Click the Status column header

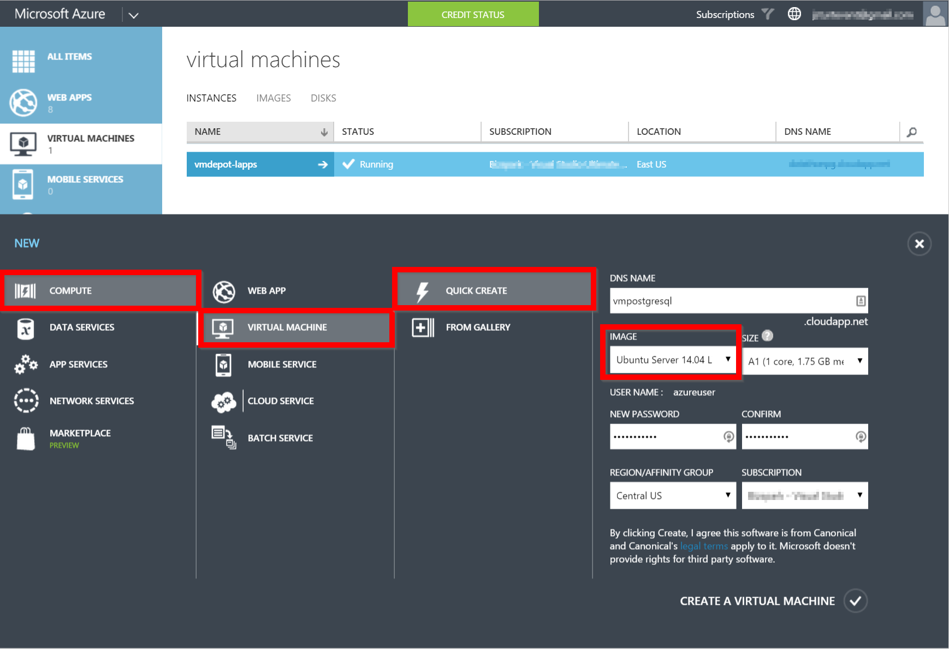click(x=407, y=132)
